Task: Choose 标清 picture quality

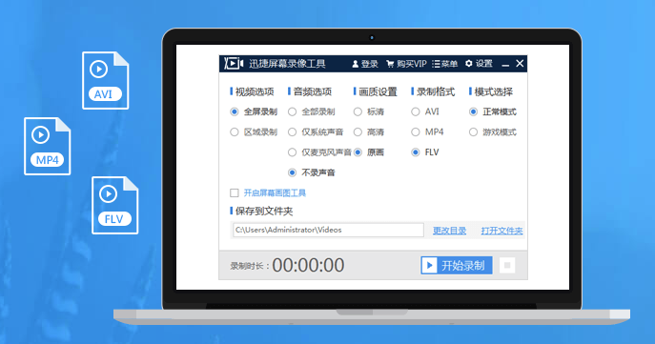Action: point(358,111)
